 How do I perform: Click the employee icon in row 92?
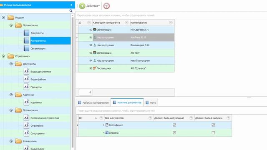95,45
